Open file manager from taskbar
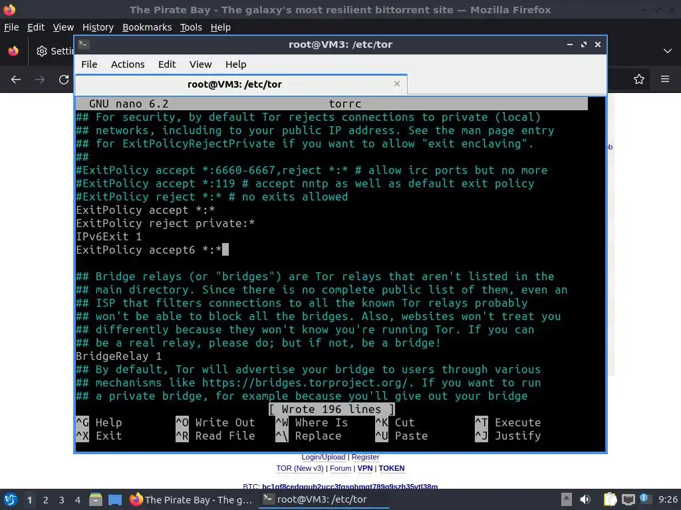Screen dimensions: 681x510 click(x=96, y=499)
